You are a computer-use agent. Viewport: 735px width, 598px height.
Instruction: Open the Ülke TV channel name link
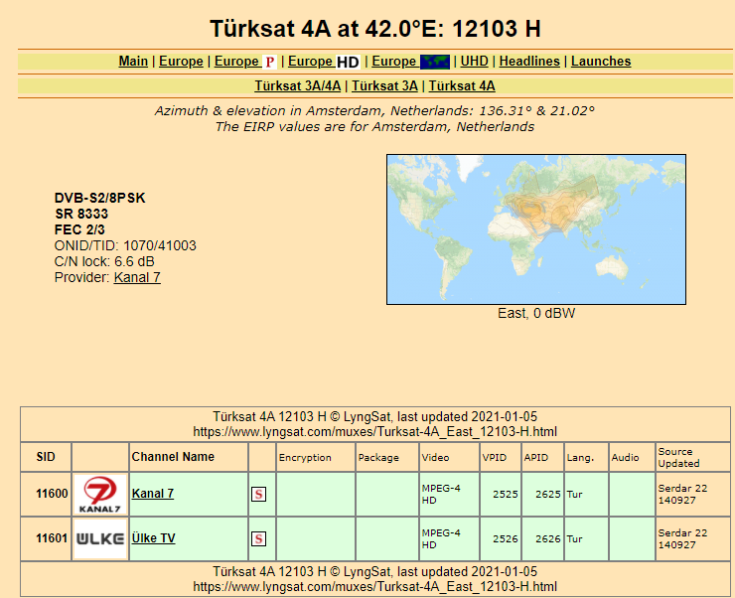153,538
